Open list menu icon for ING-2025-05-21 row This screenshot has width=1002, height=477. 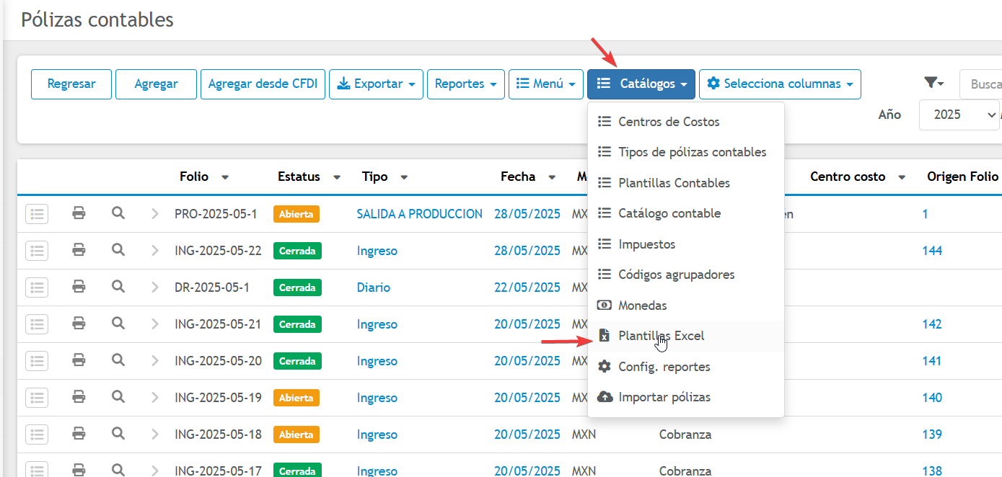point(37,324)
